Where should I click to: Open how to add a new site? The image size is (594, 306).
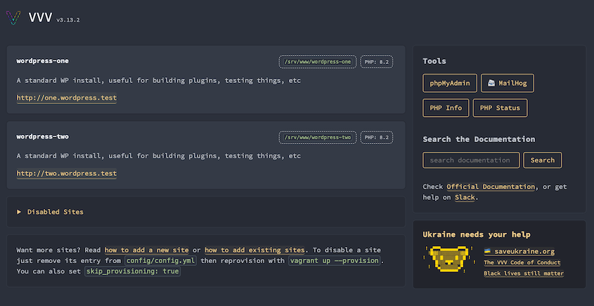coord(147,250)
